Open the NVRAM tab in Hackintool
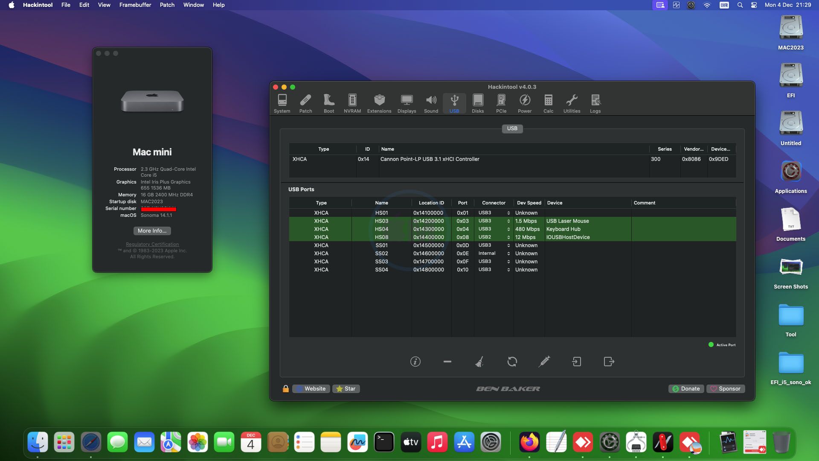The width and height of the screenshot is (819, 461). [352, 104]
